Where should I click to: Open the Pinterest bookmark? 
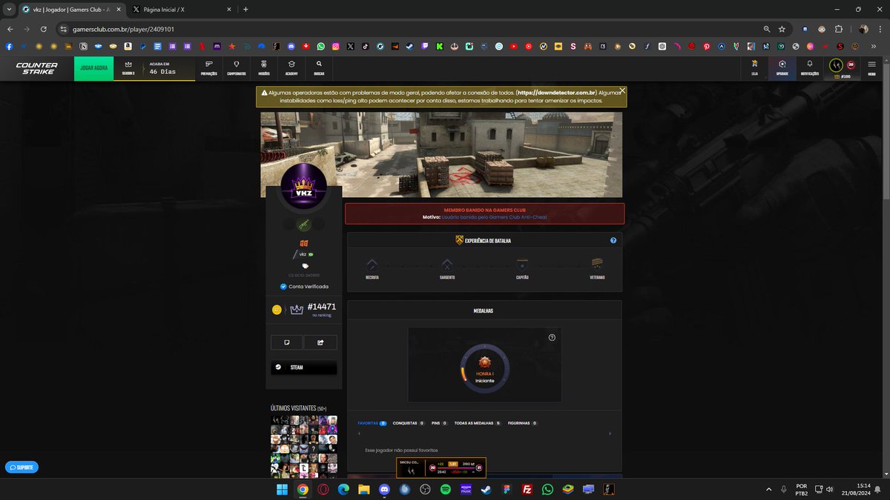click(x=707, y=46)
